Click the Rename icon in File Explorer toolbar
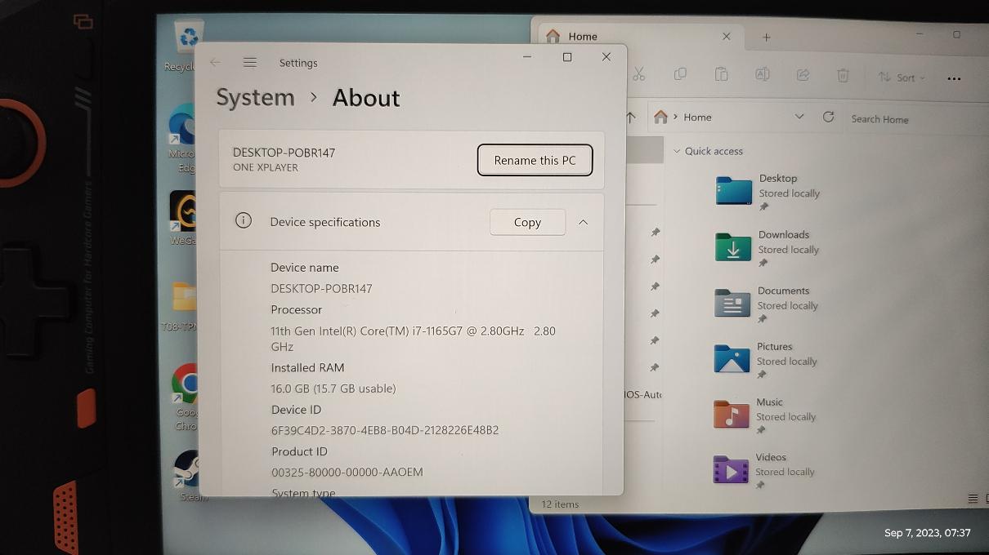This screenshot has height=555, width=989. coord(762,74)
